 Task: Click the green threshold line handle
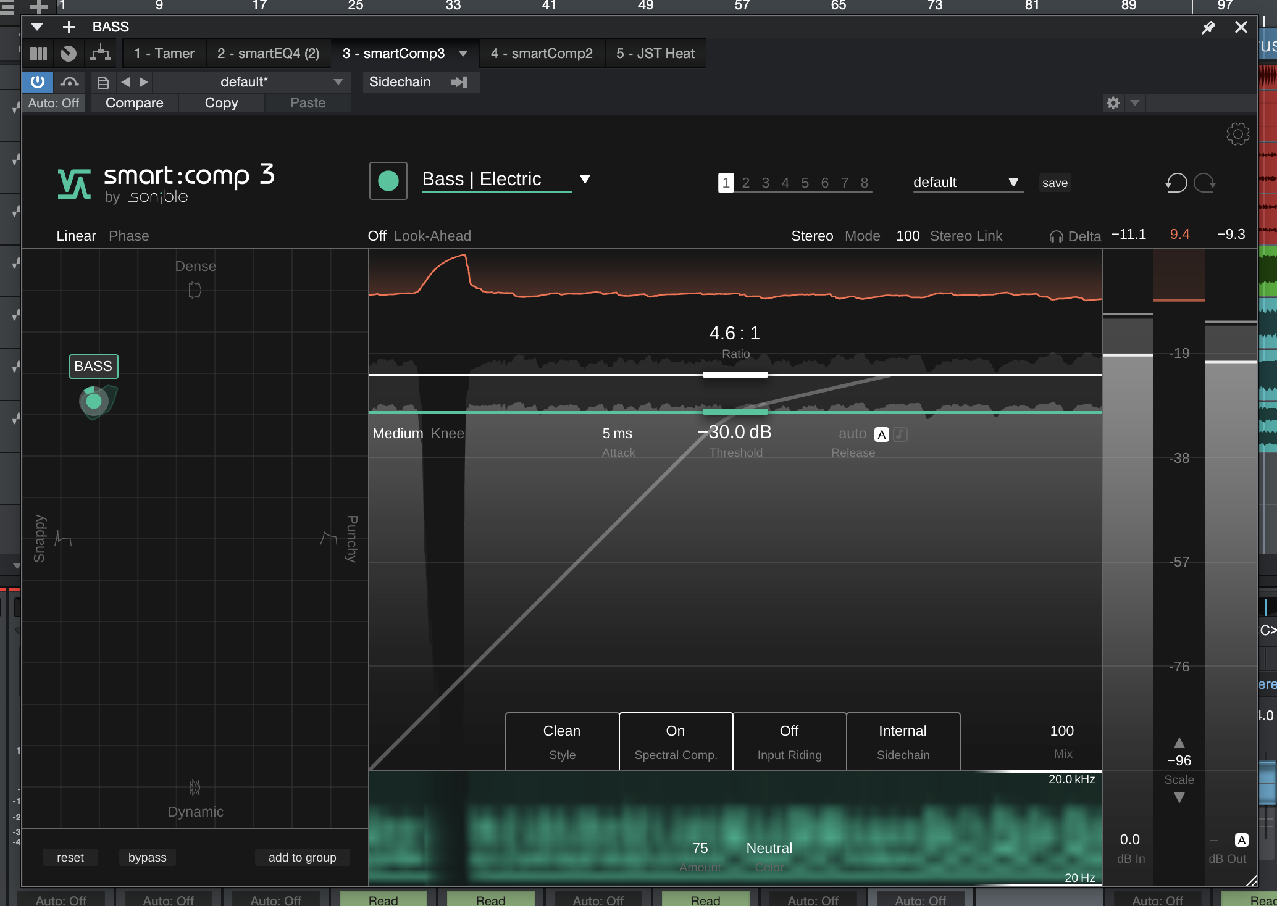pos(735,411)
